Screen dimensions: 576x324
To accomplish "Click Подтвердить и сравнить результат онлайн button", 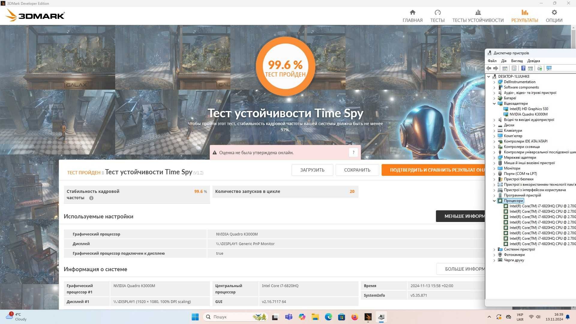I will point(433,170).
